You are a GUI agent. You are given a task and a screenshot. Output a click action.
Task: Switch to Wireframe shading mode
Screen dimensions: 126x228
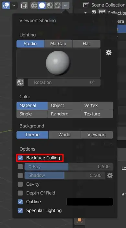34,6
